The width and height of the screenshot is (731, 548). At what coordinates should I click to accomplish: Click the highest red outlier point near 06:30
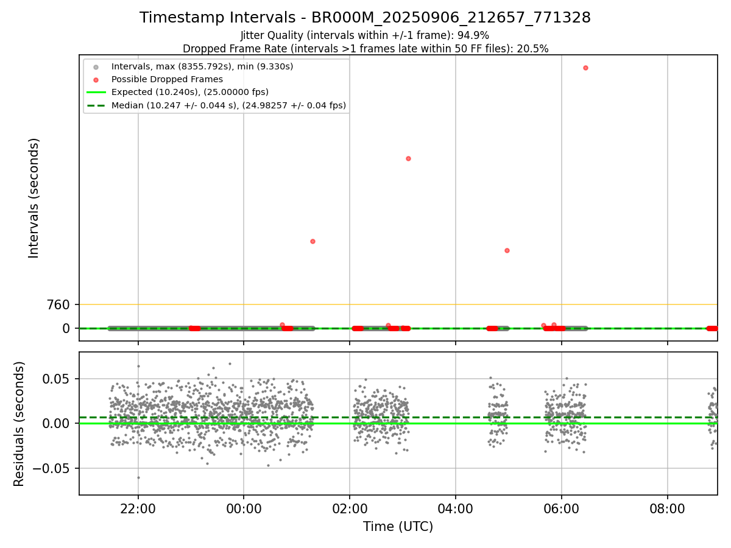[585, 68]
